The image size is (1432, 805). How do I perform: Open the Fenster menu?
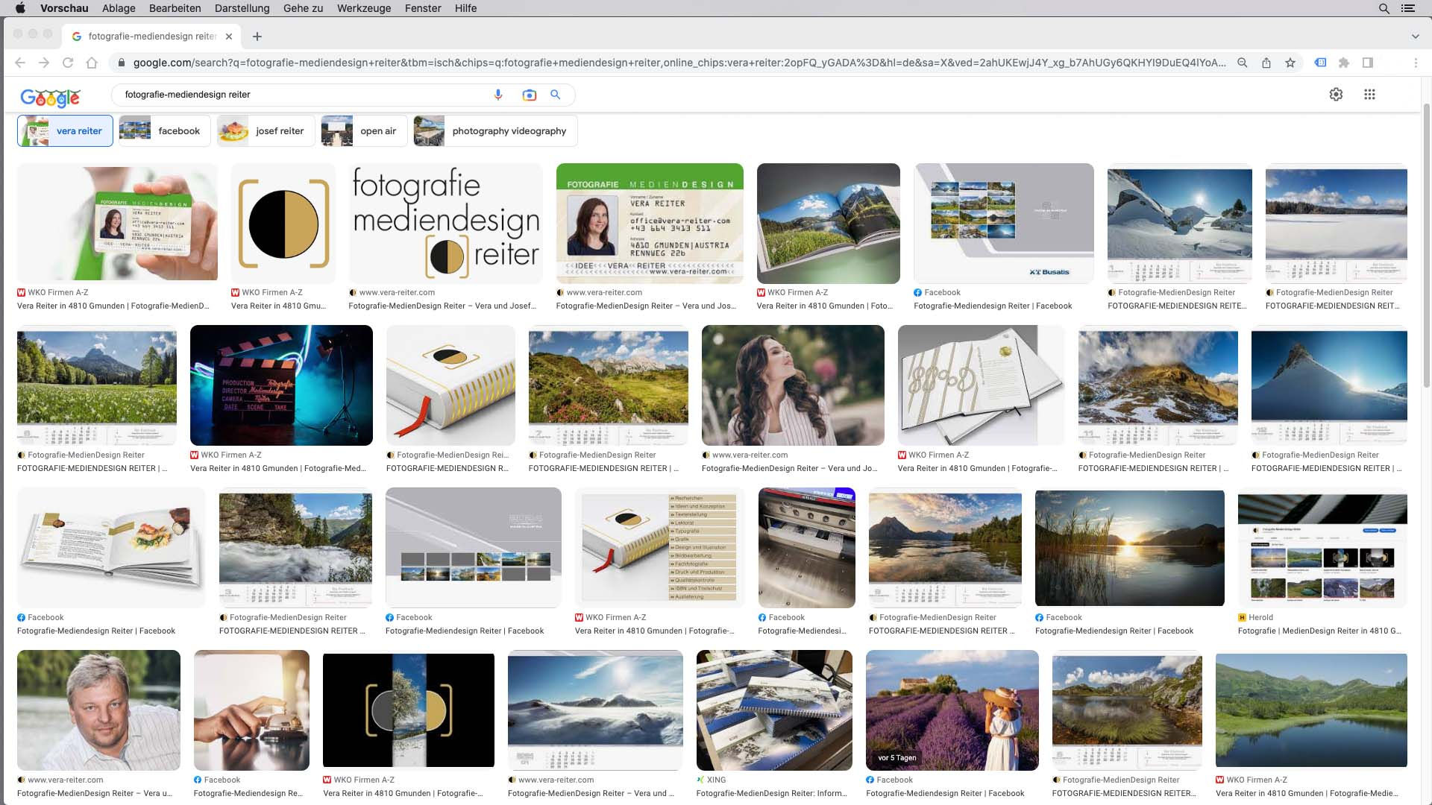[423, 8]
